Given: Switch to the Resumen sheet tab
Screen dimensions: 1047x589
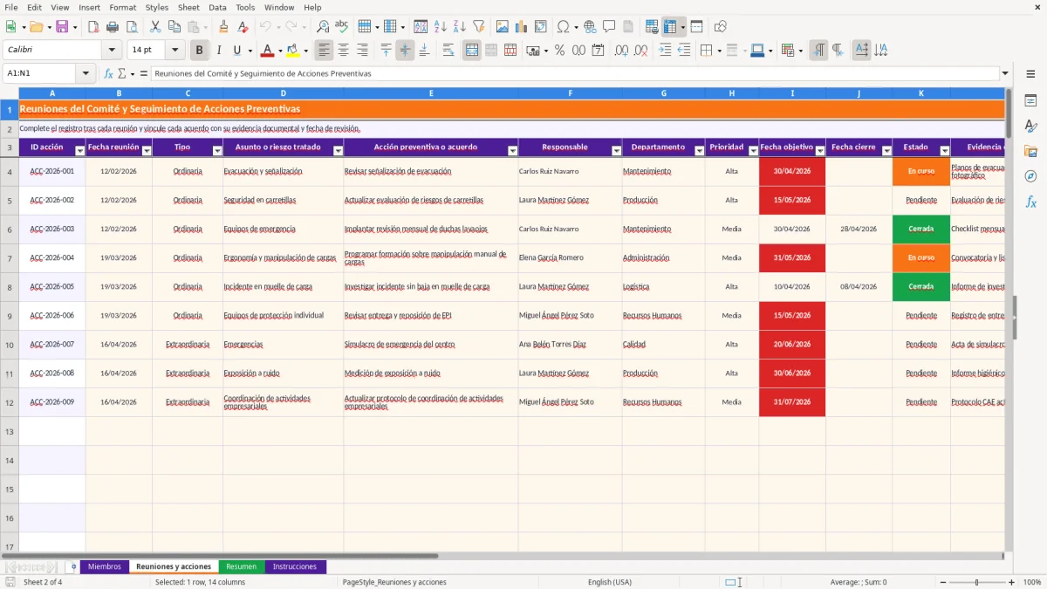Looking at the screenshot, I should pyautogui.click(x=242, y=566).
